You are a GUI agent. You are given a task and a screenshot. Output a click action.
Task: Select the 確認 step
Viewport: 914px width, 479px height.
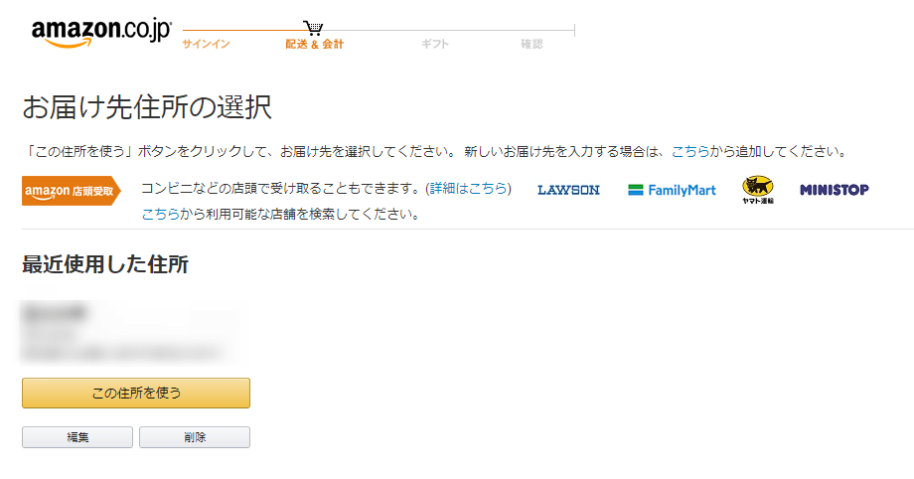532,44
